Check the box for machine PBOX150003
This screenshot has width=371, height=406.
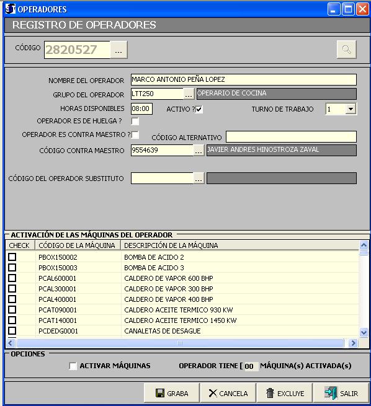(x=12, y=268)
